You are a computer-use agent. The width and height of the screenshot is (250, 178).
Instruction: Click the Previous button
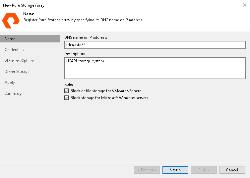click(147, 170)
